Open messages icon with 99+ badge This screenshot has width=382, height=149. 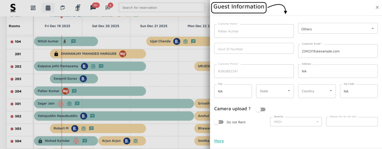93,8
